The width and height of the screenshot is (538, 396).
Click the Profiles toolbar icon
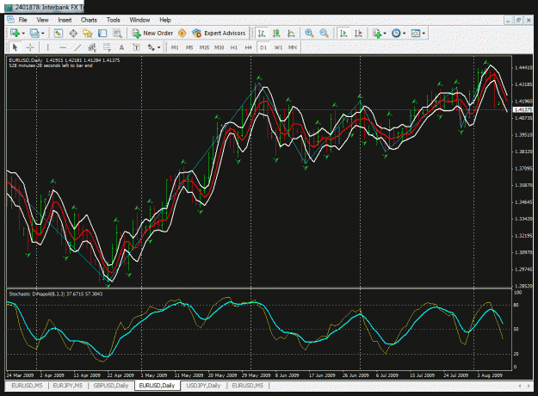[34, 33]
